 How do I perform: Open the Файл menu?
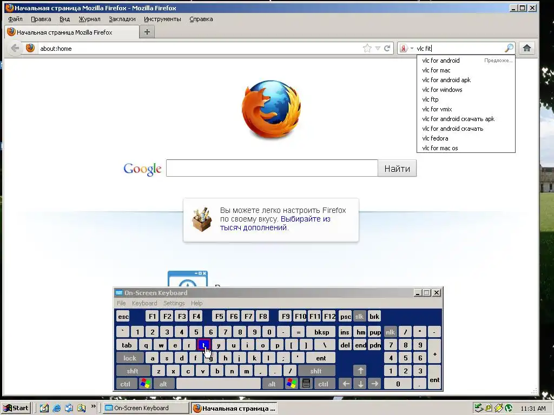pos(15,19)
